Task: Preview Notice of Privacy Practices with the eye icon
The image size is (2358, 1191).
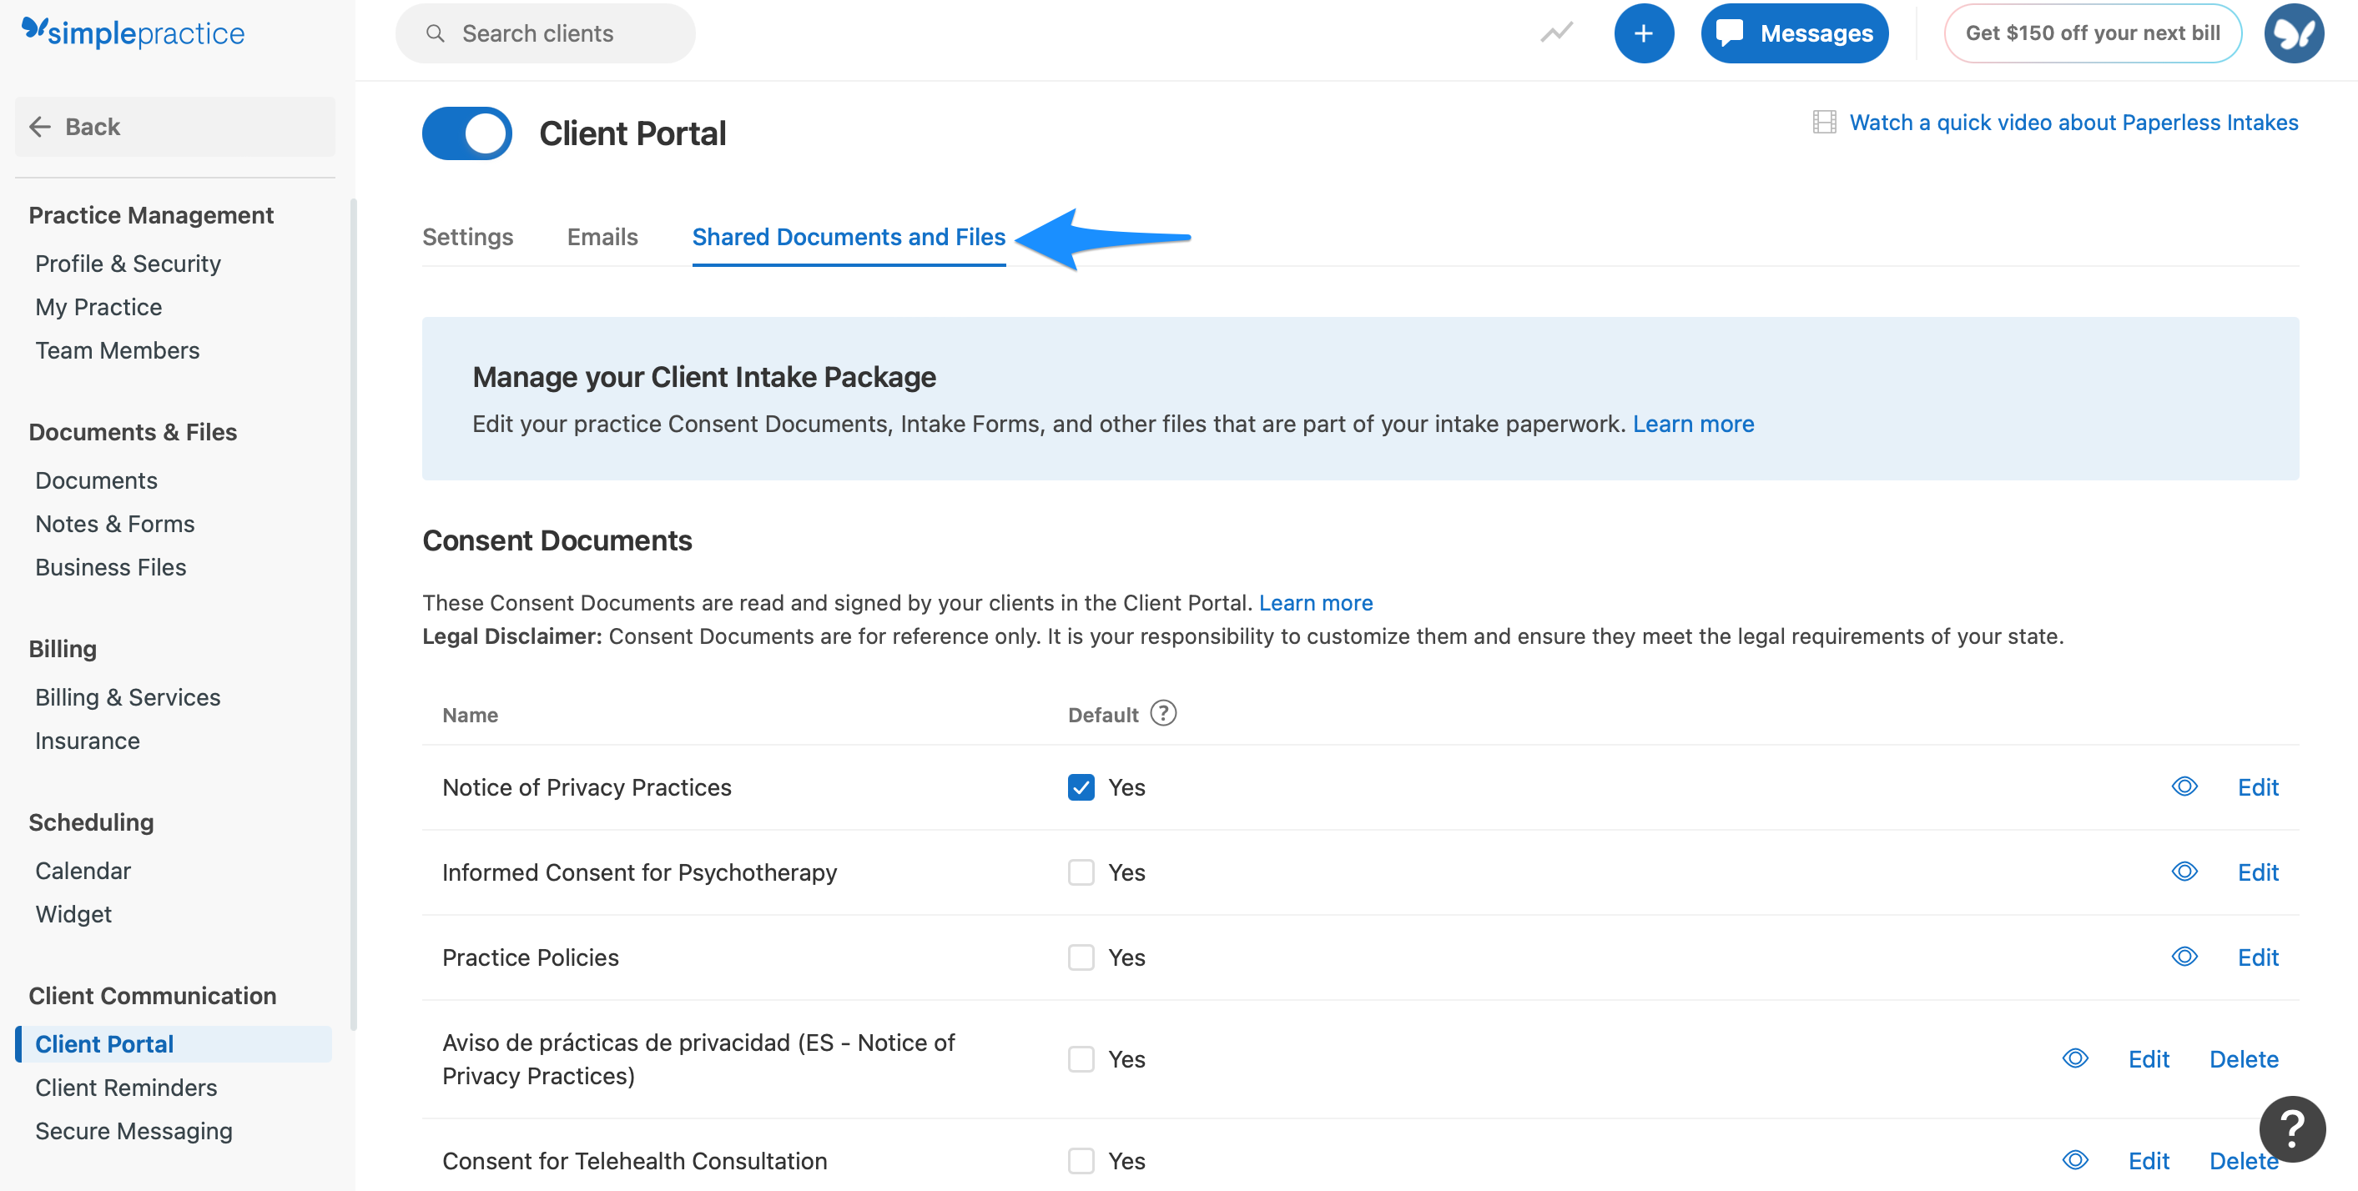Action: (2183, 786)
